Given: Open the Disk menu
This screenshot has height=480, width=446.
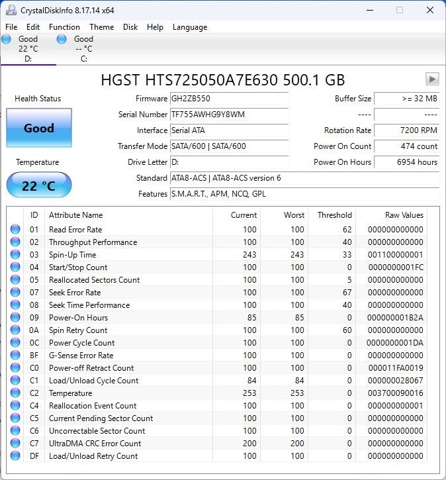Looking at the screenshot, I should (130, 27).
